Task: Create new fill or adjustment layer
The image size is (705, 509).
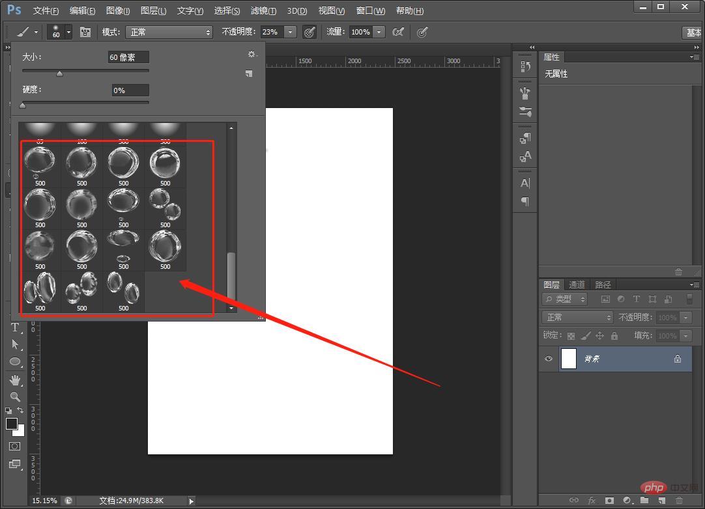Action: (627, 500)
